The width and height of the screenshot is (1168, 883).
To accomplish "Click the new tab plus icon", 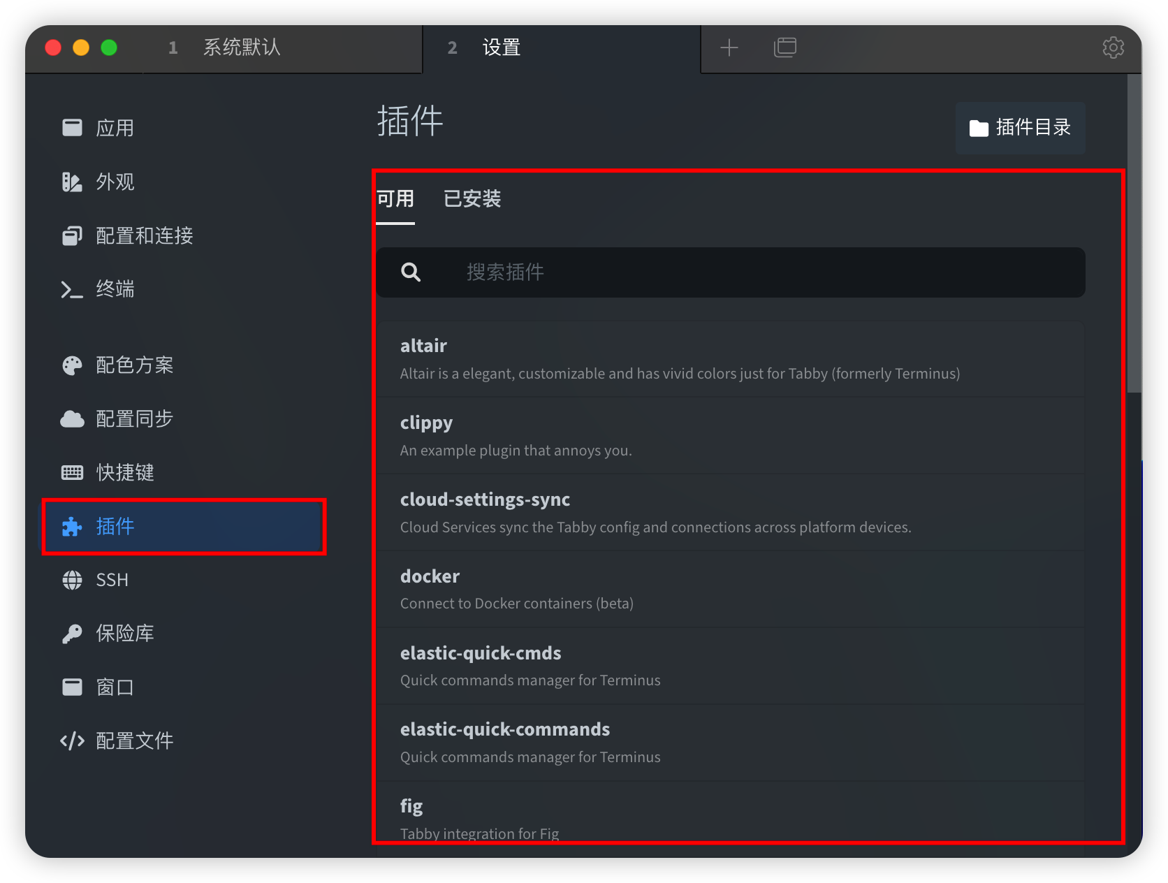I will [729, 48].
